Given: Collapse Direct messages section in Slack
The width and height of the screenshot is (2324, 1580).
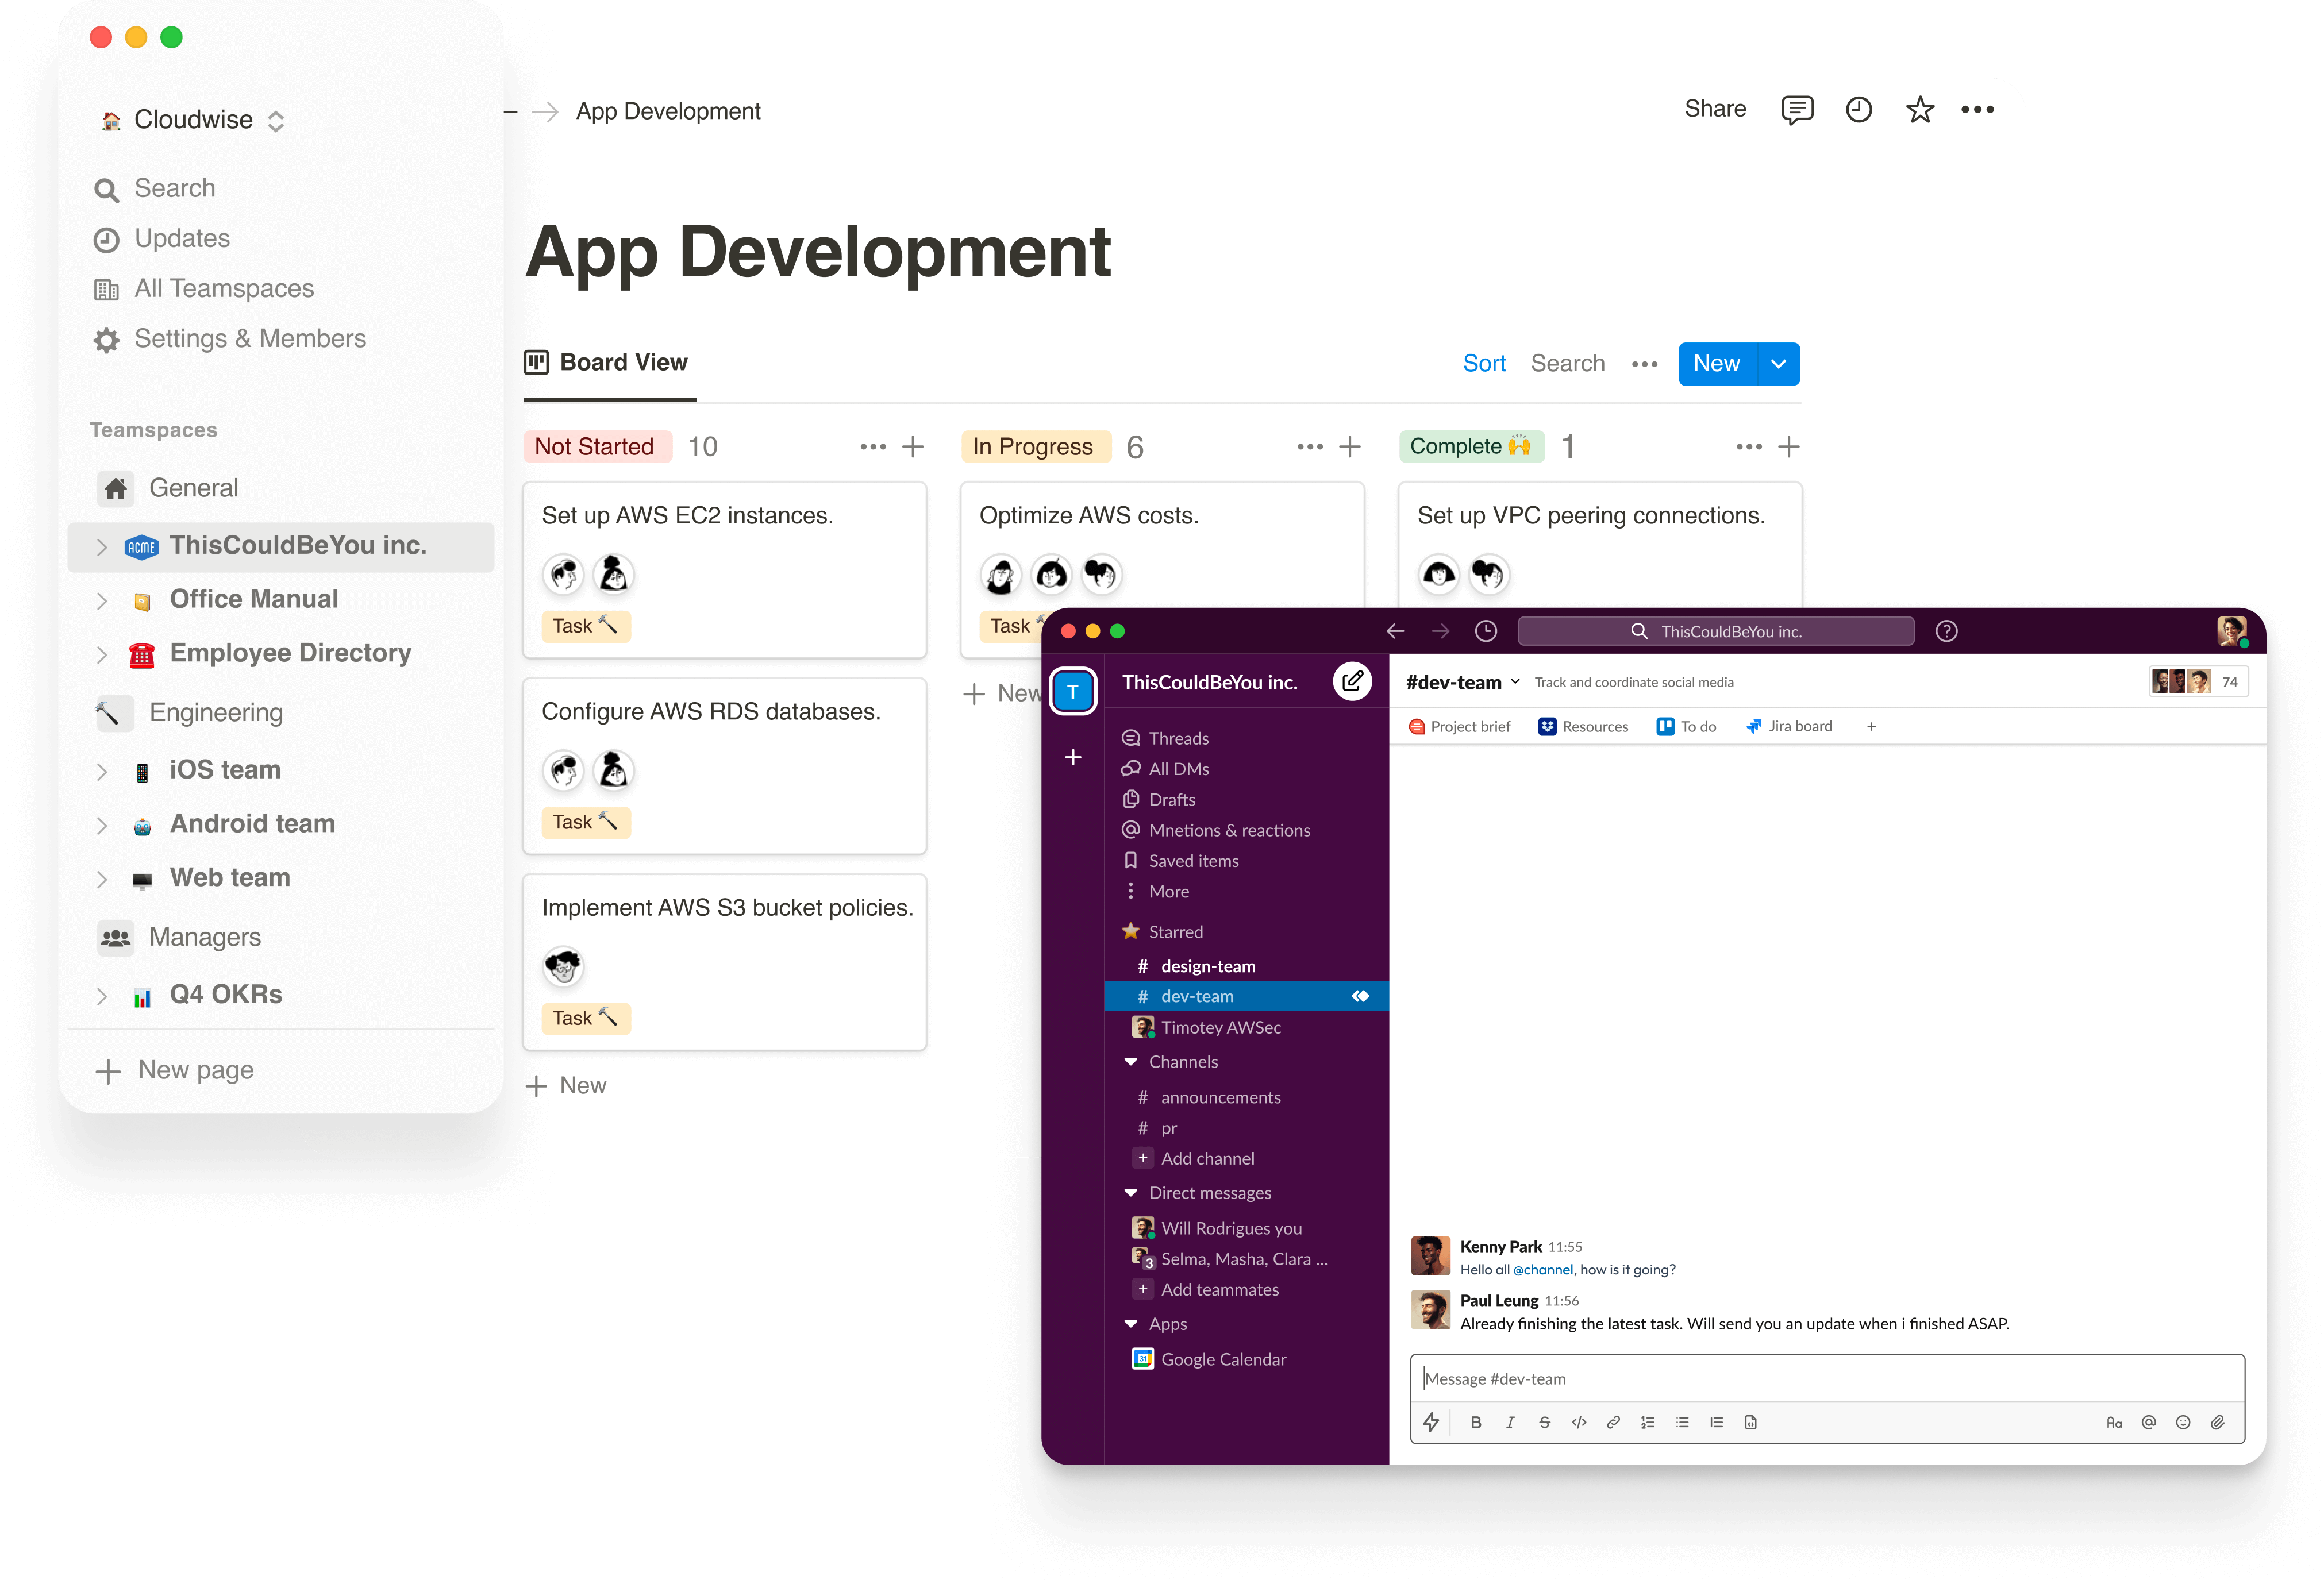Looking at the screenshot, I should click(x=1131, y=1193).
